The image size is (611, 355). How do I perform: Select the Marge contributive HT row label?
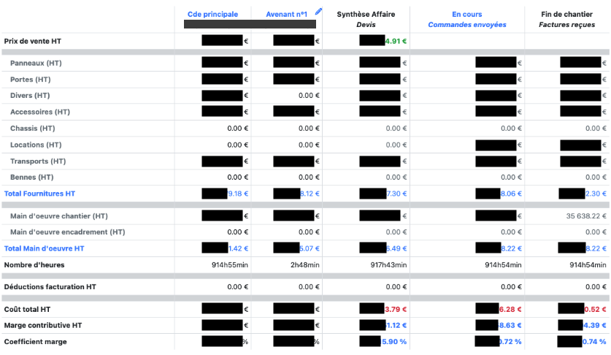[43, 325]
